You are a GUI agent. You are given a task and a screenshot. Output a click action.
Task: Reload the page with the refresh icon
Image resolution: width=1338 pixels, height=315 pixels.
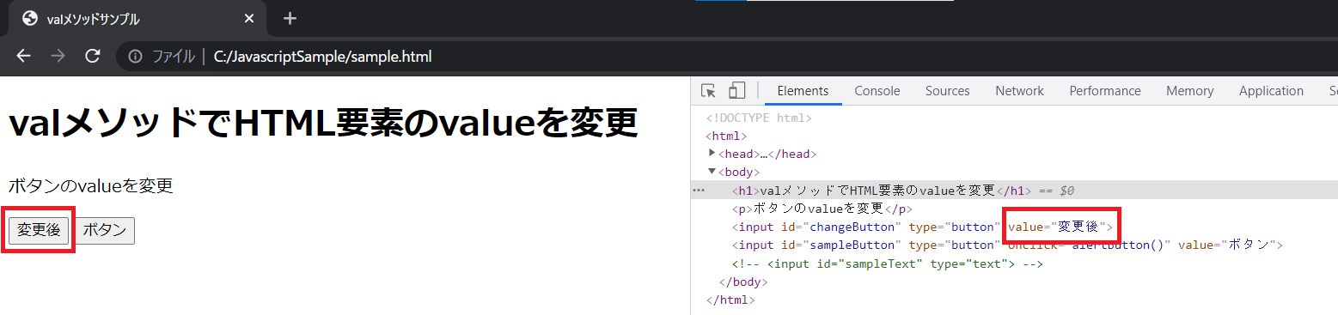tap(93, 57)
